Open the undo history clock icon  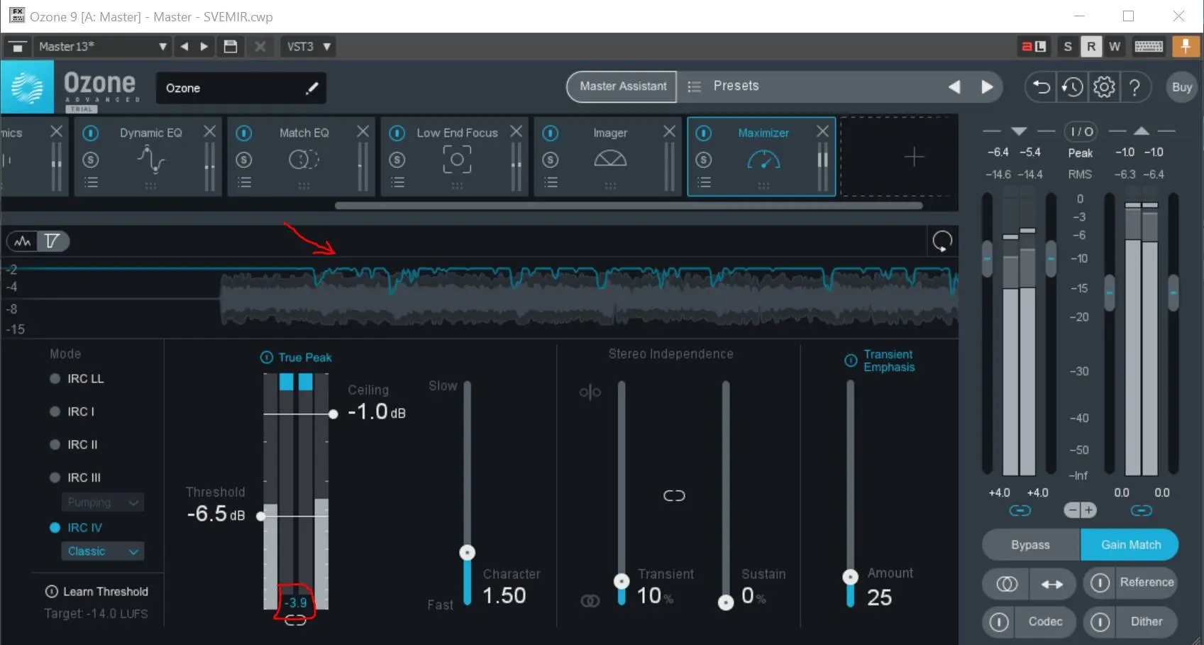[1072, 87]
